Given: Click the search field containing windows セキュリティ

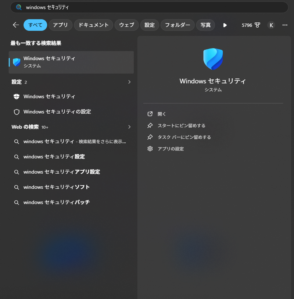Looking at the screenshot, I should click(149, 7).
